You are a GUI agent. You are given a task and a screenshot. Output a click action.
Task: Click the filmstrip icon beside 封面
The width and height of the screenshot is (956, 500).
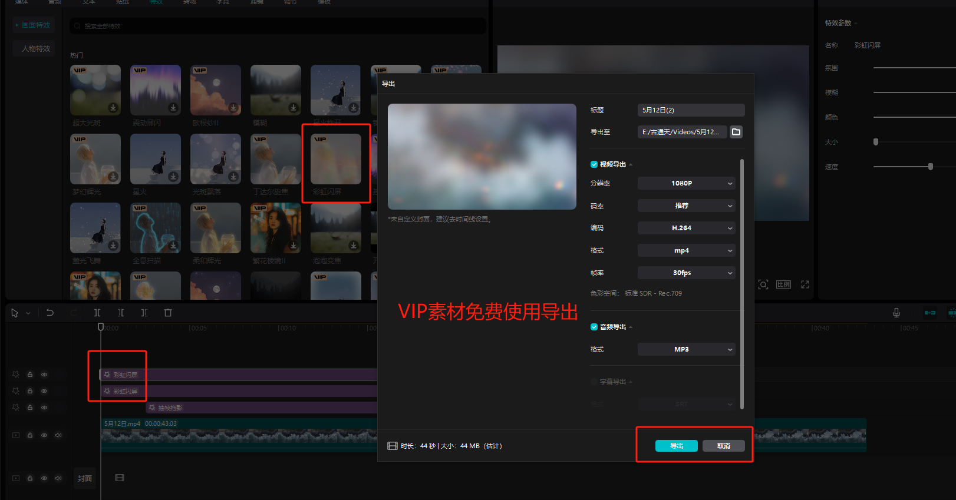(x=120, y=478)
